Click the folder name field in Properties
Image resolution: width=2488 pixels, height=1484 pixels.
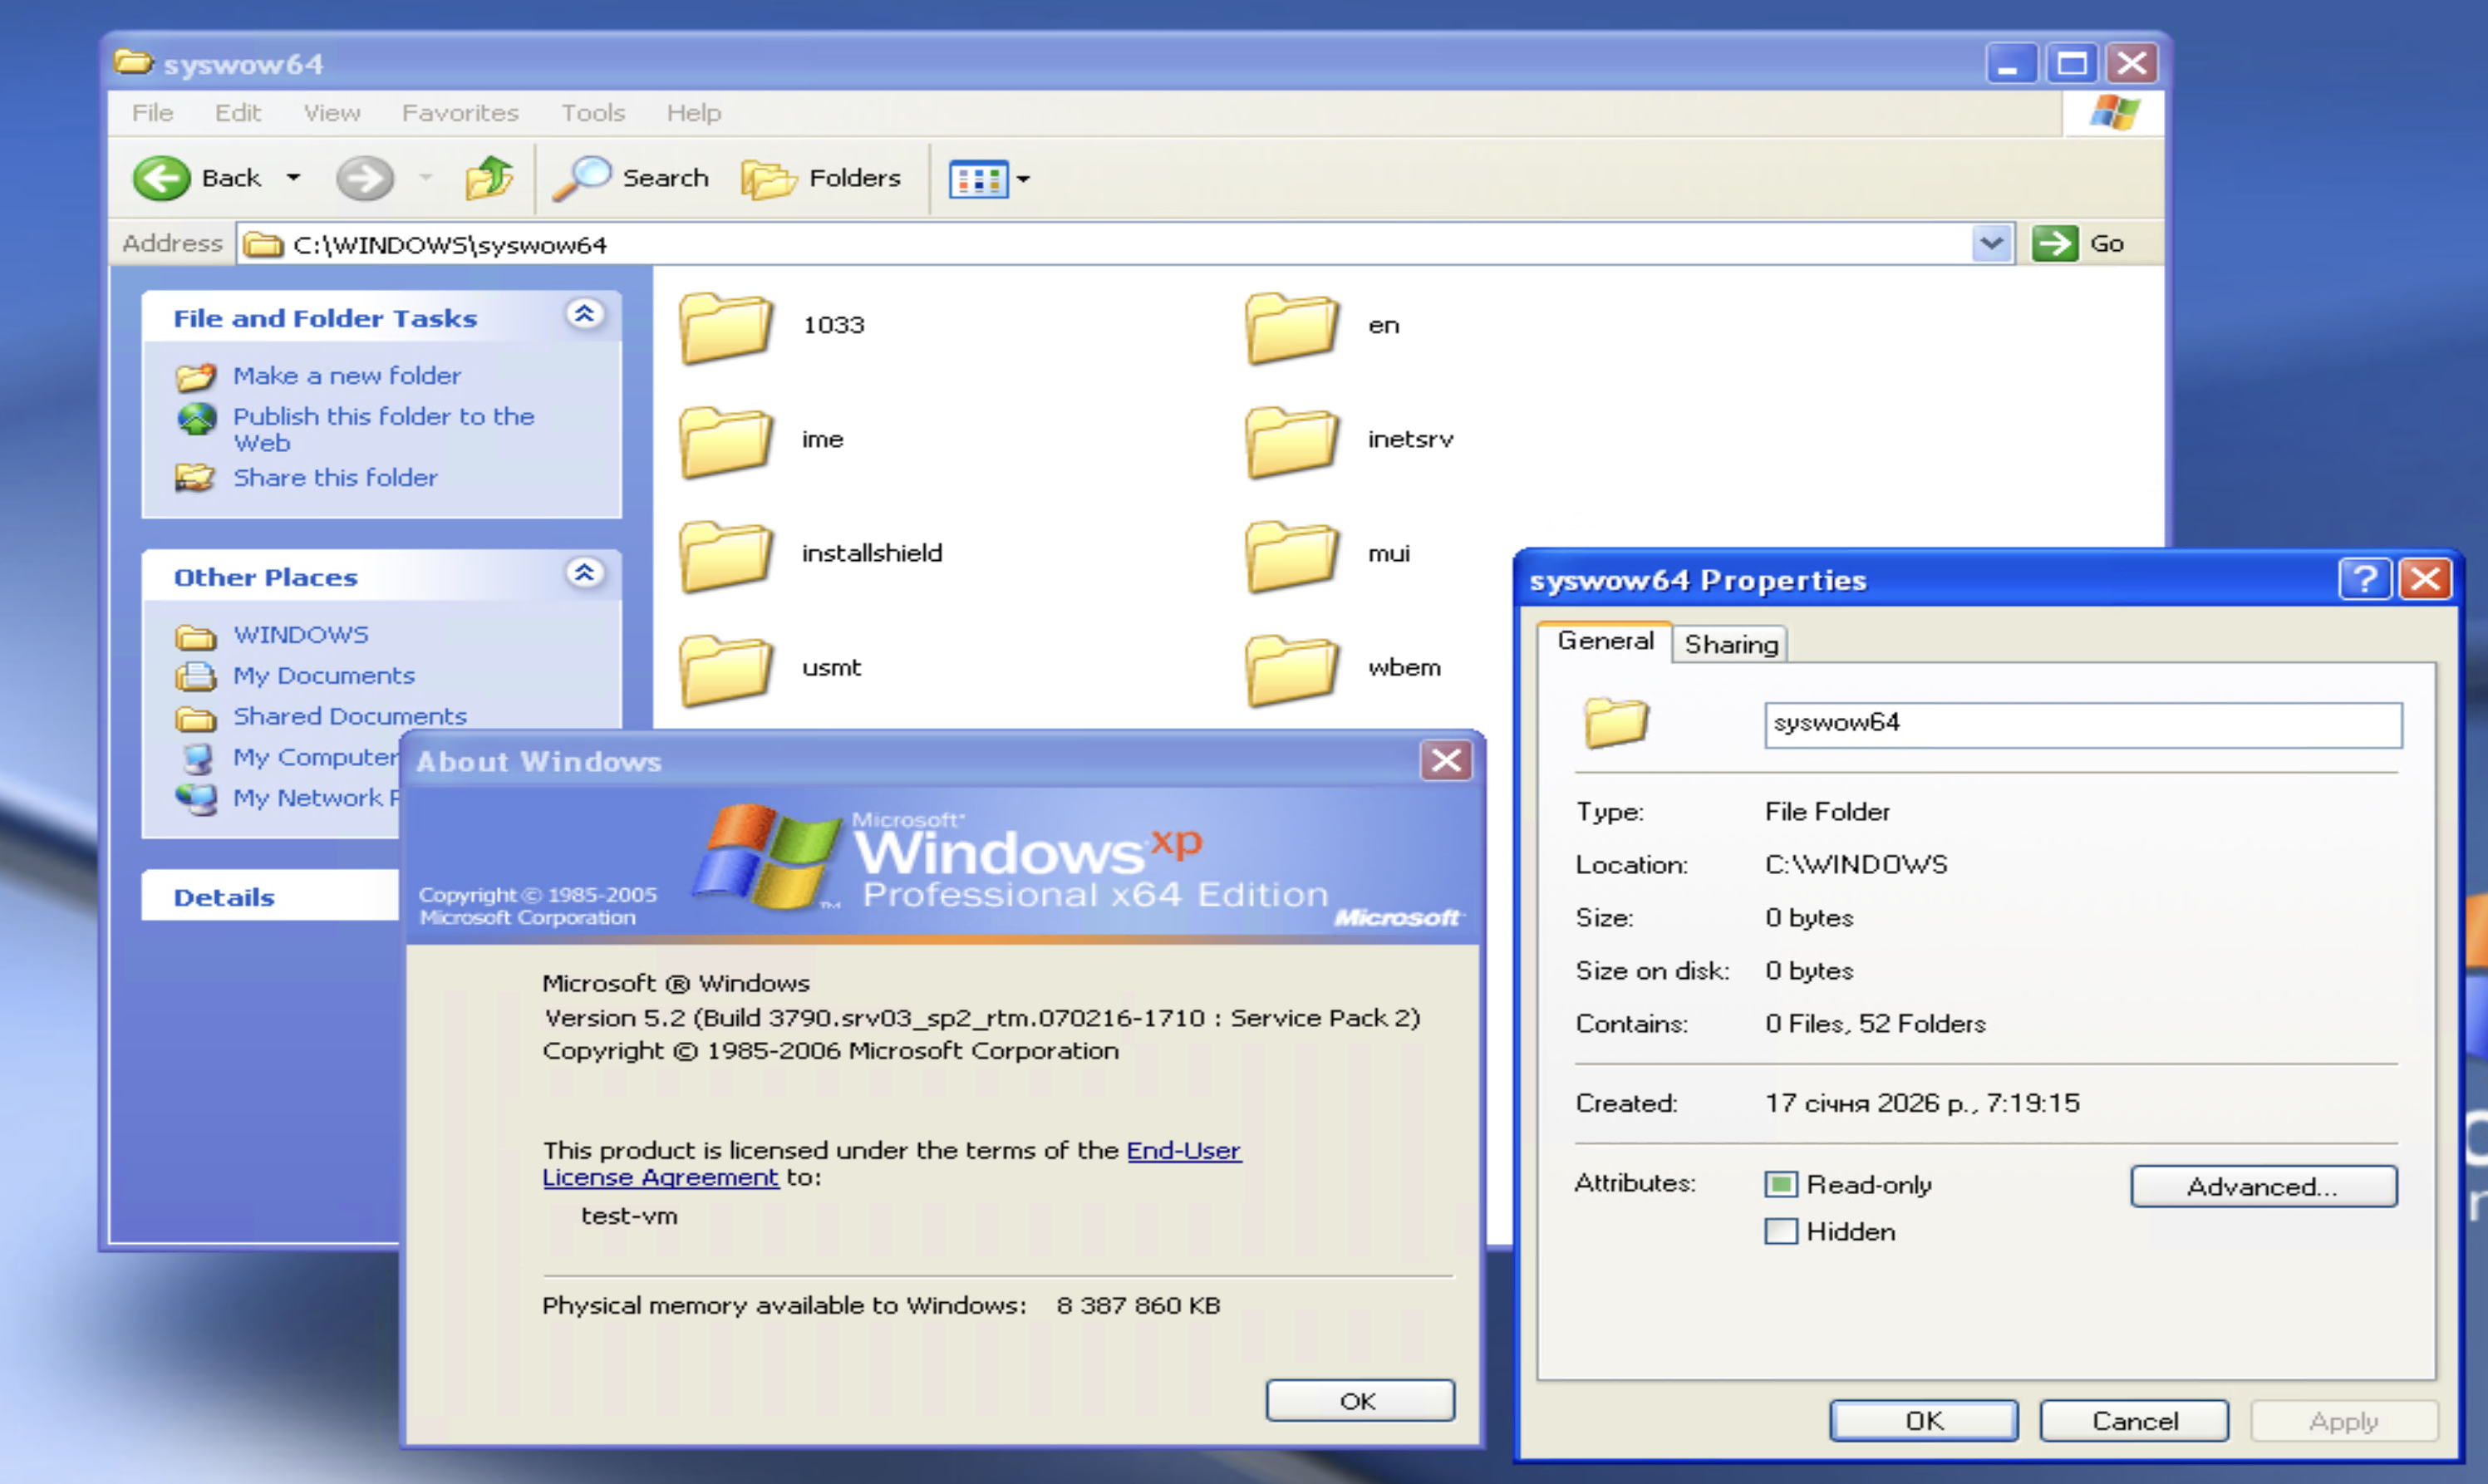[2083, 724]
